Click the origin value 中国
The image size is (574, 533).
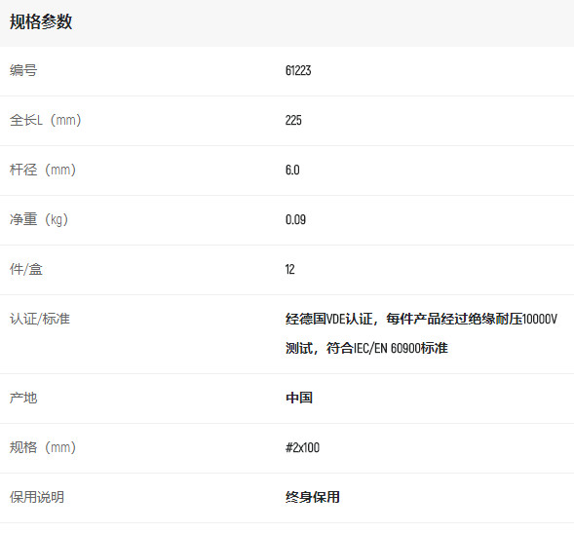[x=299, y=398]
